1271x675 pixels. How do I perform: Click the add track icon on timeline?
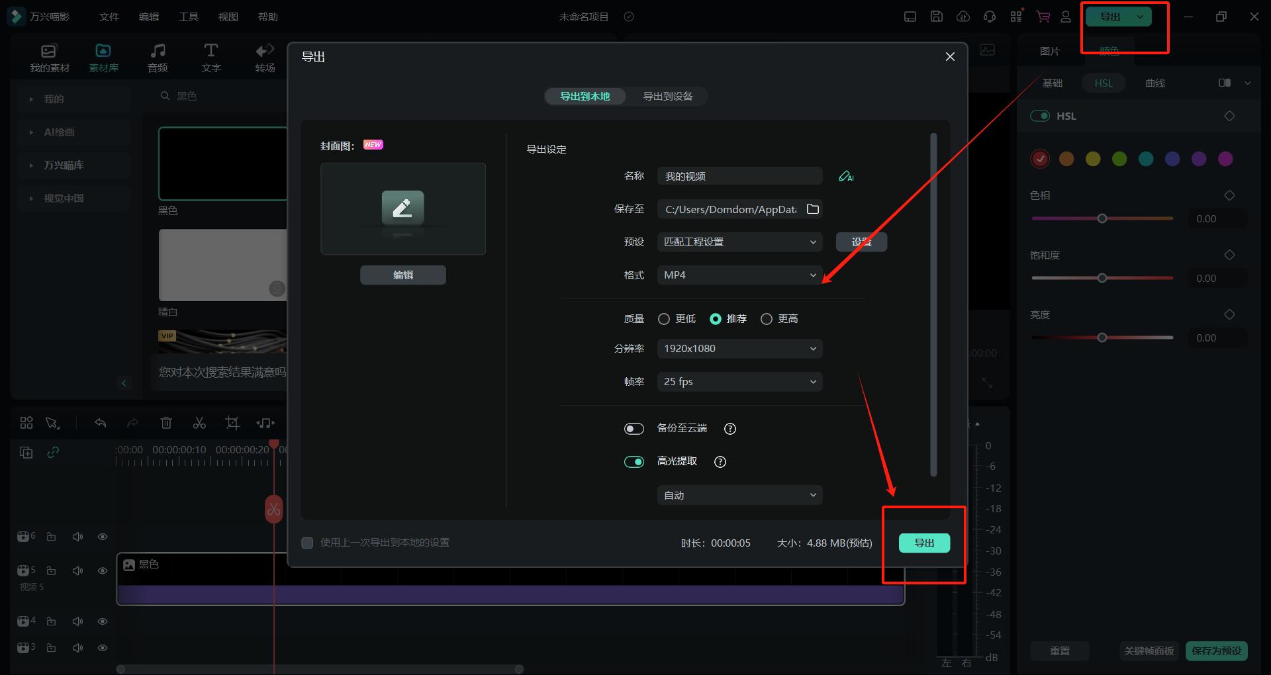(x=26, y=453)
